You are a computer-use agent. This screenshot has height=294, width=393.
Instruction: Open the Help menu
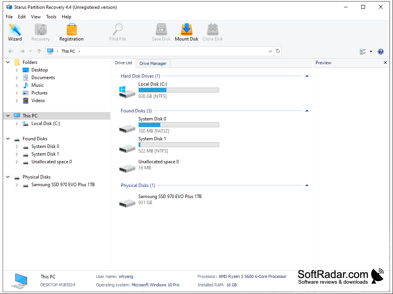pos(66,17)
